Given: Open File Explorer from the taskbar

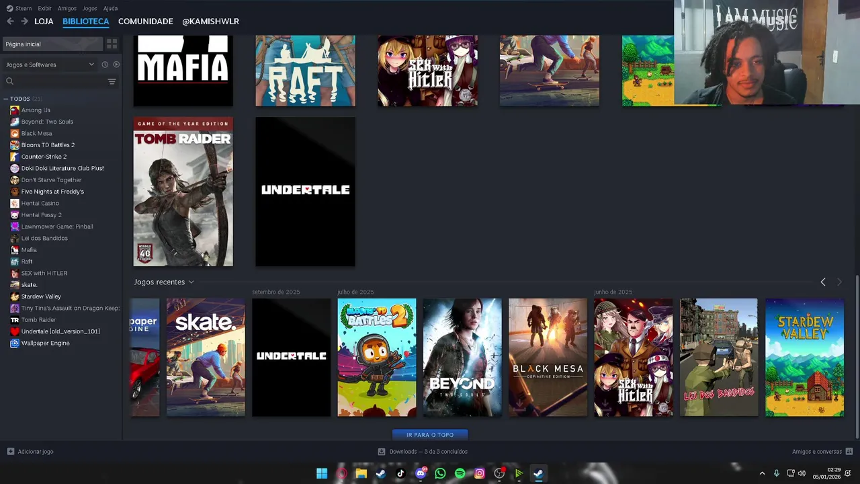Looking at the screenshot, I should coord(361,473).
